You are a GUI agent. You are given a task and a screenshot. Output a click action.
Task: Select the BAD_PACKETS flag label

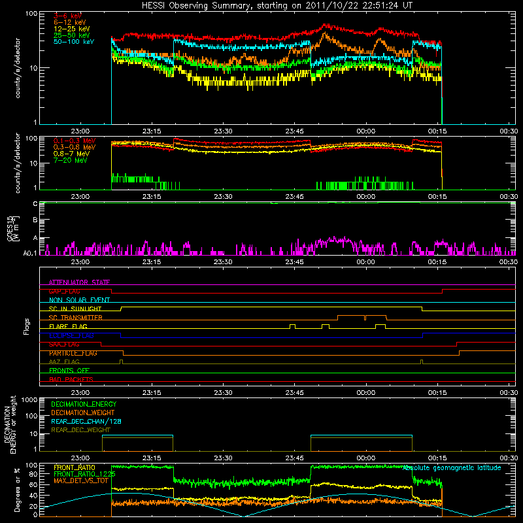pyautogui.click(x=71, y=379)
